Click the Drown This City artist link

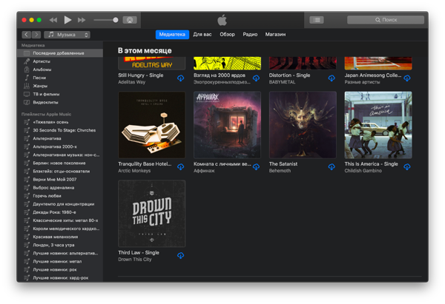point(135,260)
